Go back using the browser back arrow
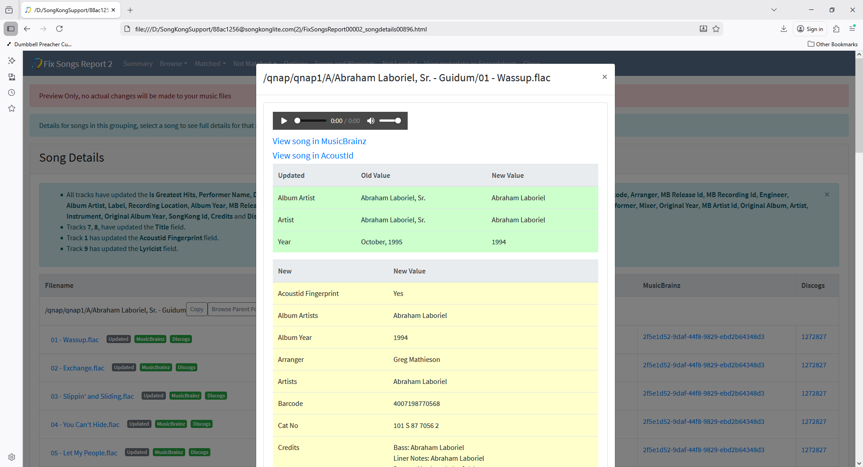 tap(27, 29)
